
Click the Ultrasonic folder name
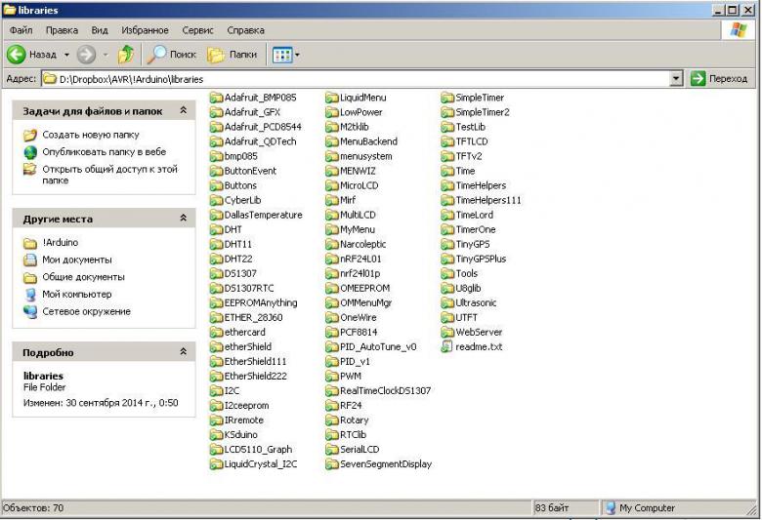(x=476, y=303)
